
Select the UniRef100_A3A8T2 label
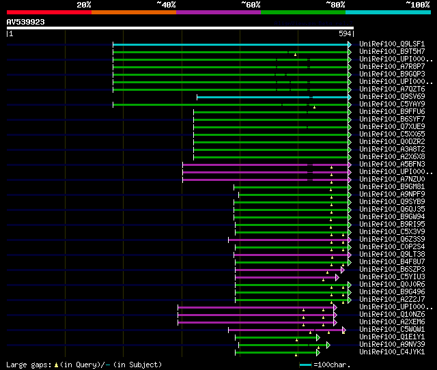click(392, 150)
